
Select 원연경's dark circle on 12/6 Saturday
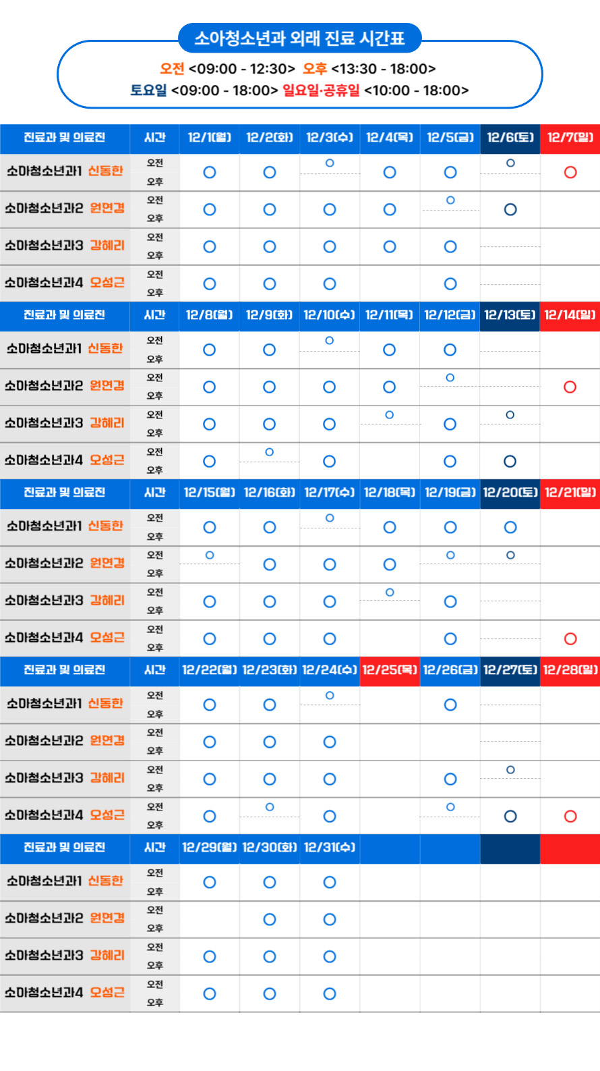click(x=510, y=209)
